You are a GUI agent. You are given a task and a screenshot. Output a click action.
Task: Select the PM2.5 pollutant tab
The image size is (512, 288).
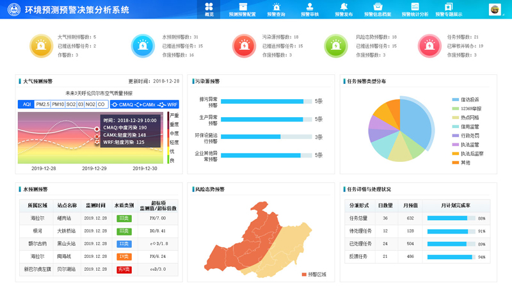pyautogui.click(x=42, y=104)
